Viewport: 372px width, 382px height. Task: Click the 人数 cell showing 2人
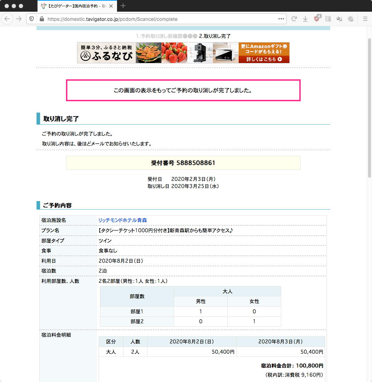pos(135,352)
